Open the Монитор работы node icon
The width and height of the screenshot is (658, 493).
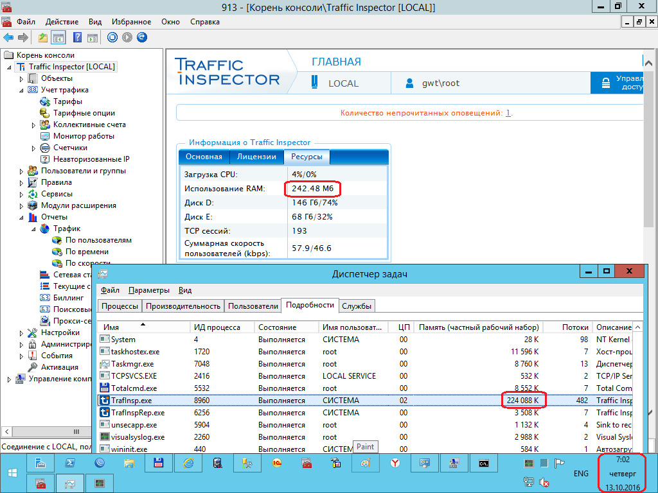point(45,136)
